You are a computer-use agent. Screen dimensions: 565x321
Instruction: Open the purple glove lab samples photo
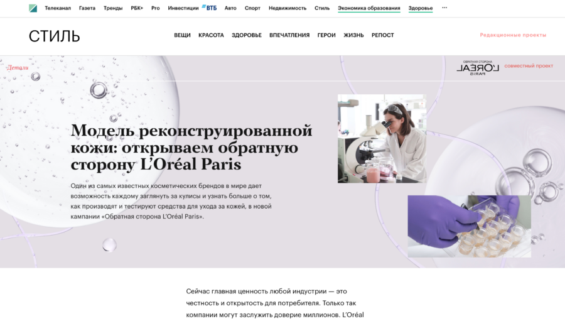coord(469,227)
